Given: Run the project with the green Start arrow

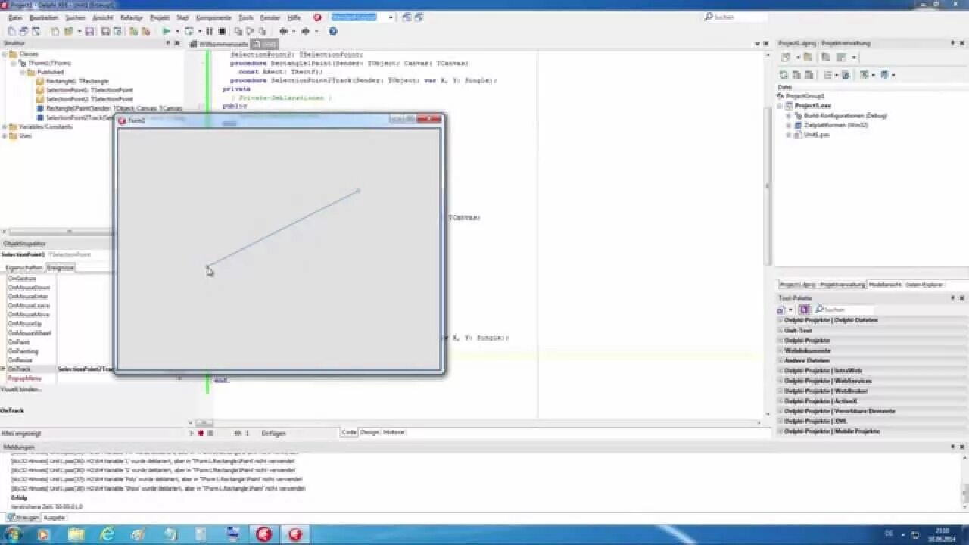Looking at the screenshot, I should [x=165, y=31].
